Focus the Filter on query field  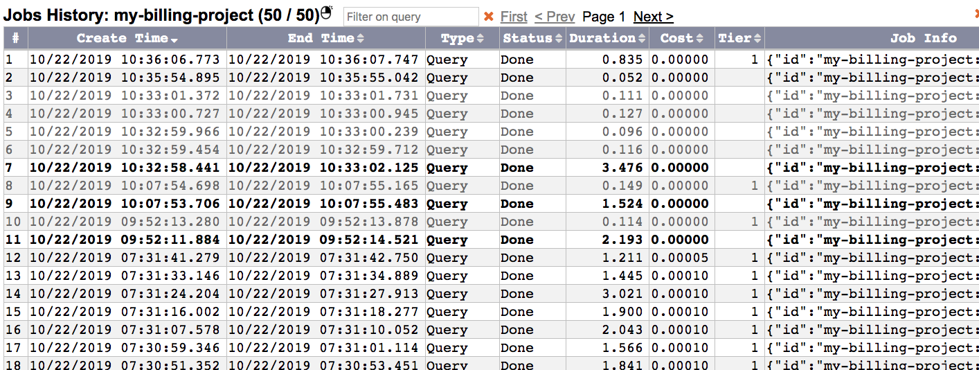pyautogui.click(x=411, y=17)
